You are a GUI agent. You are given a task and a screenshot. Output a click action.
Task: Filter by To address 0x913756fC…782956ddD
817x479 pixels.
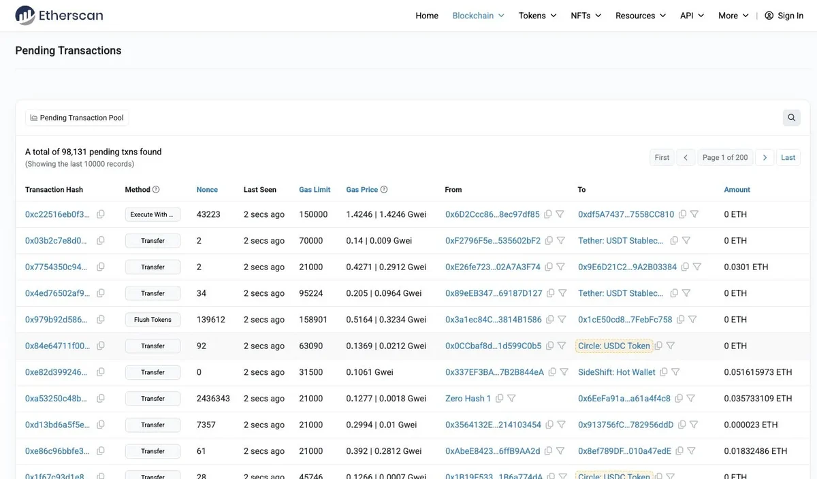tap(693, 425)
